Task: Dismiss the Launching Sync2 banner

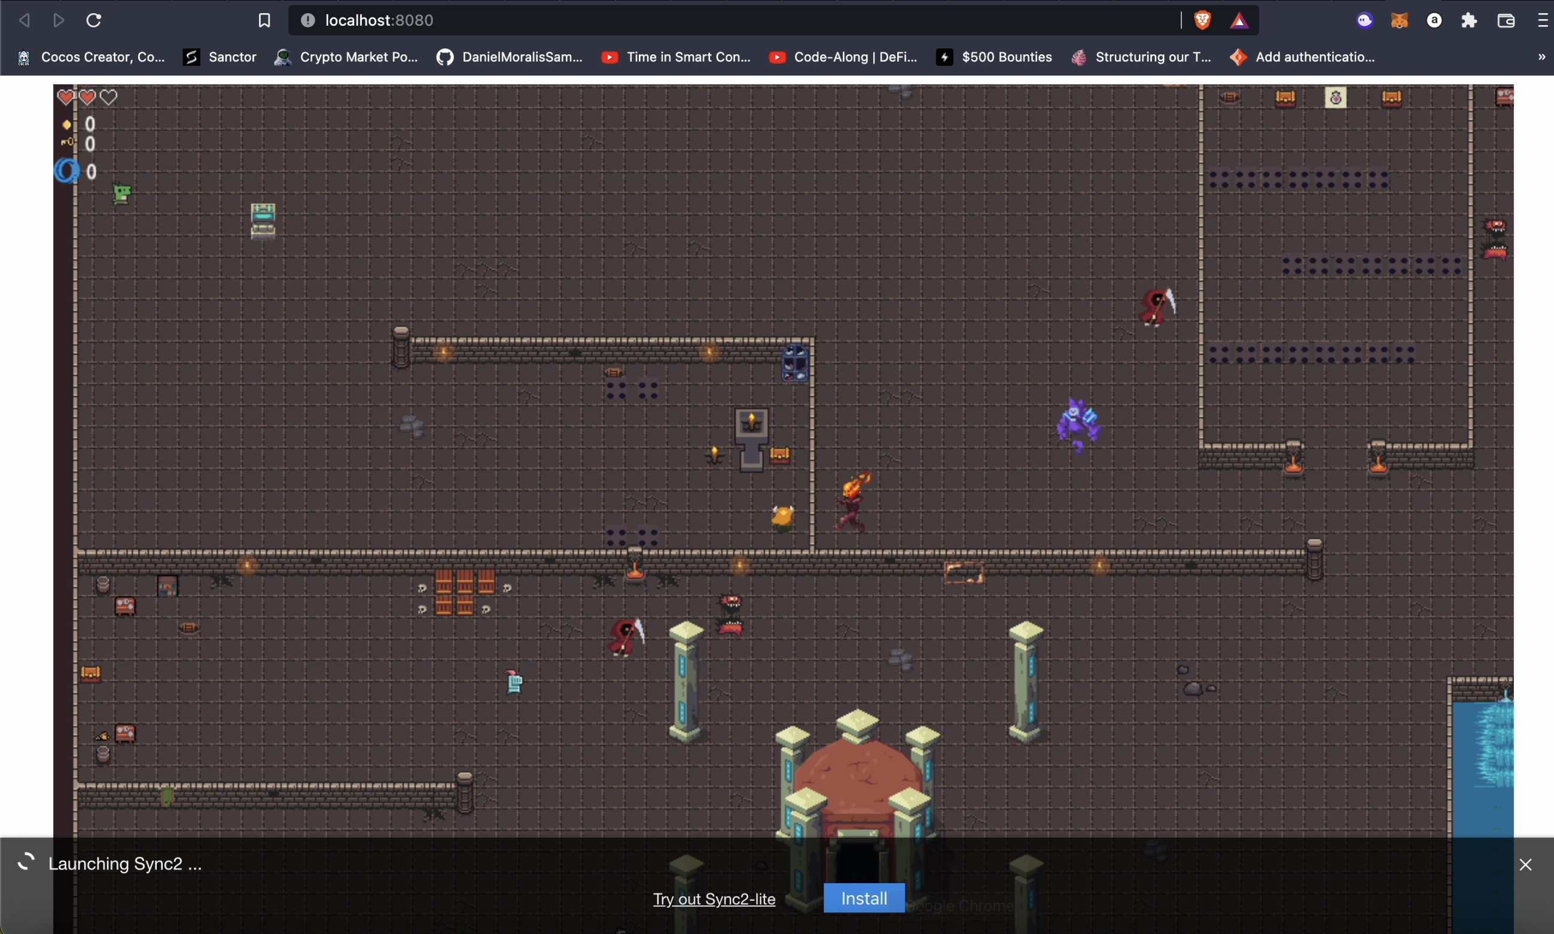Action: (x=1525, y=864)
